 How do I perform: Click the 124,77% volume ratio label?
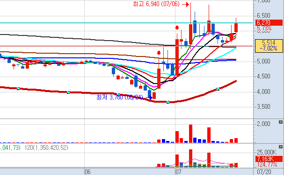[x=267, y=165]
